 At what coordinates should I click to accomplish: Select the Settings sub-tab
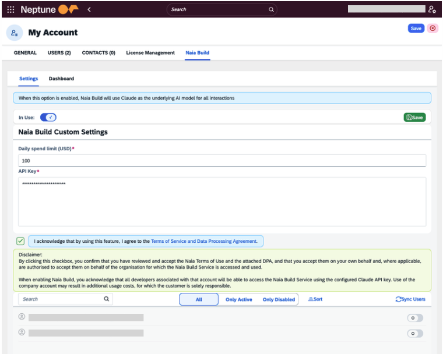[29, 79]
